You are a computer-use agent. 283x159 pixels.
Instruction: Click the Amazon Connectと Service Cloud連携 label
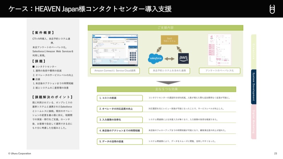pos(115,71)
